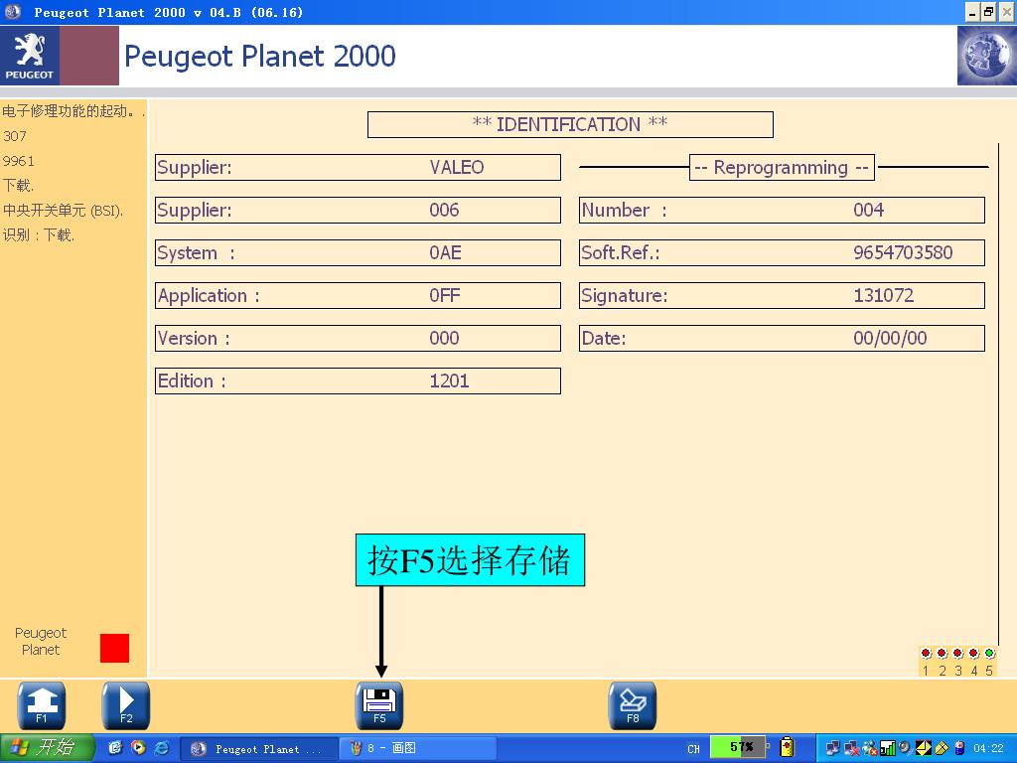Click green status indicator light number 5
This screenshot has width=1017, height=763.
tap(989, 654)
